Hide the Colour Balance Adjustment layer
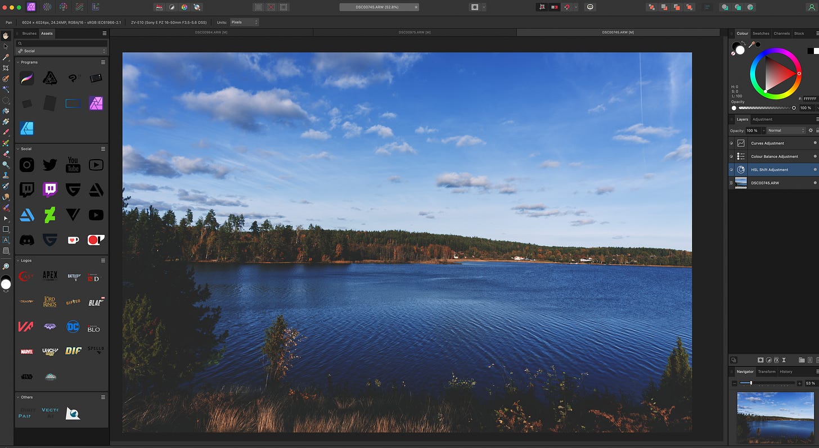 [815, 156]
